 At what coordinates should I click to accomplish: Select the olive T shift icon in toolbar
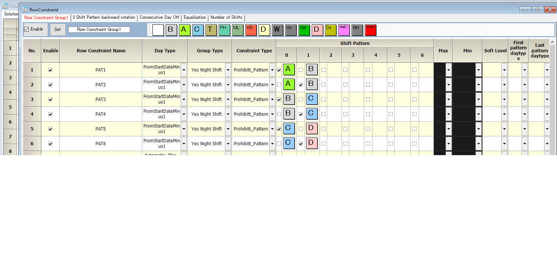pyautogui.click(x=211, y=30)
